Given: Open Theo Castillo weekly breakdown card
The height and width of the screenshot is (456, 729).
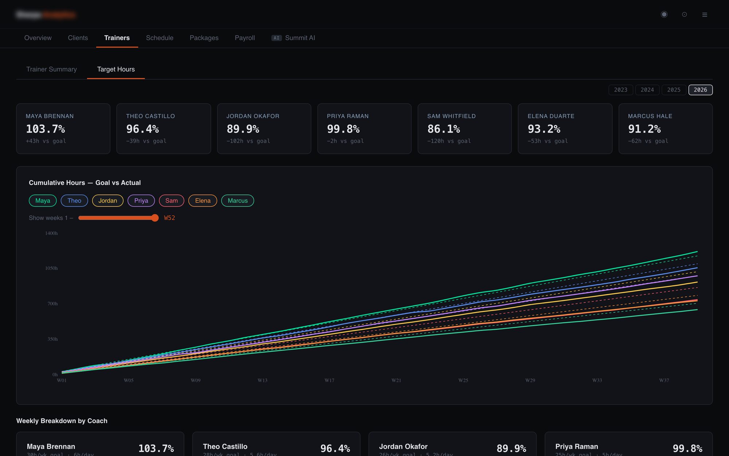Looking at the screenshot, I should [x=276, y=444].
